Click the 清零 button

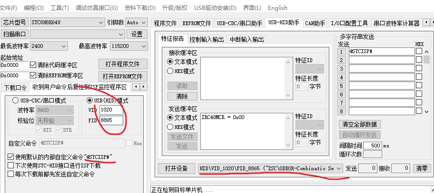(422, 168)
